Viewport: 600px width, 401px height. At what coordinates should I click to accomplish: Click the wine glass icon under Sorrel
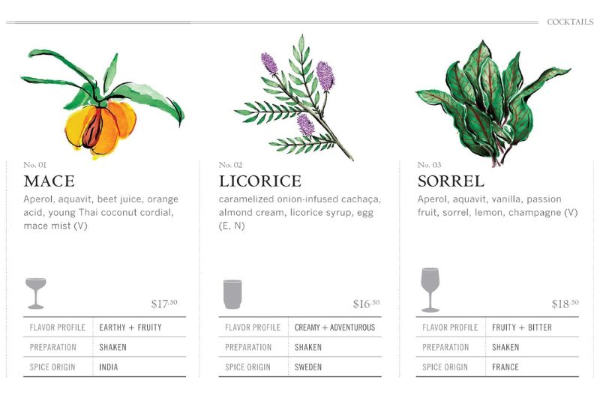[430, 289]
